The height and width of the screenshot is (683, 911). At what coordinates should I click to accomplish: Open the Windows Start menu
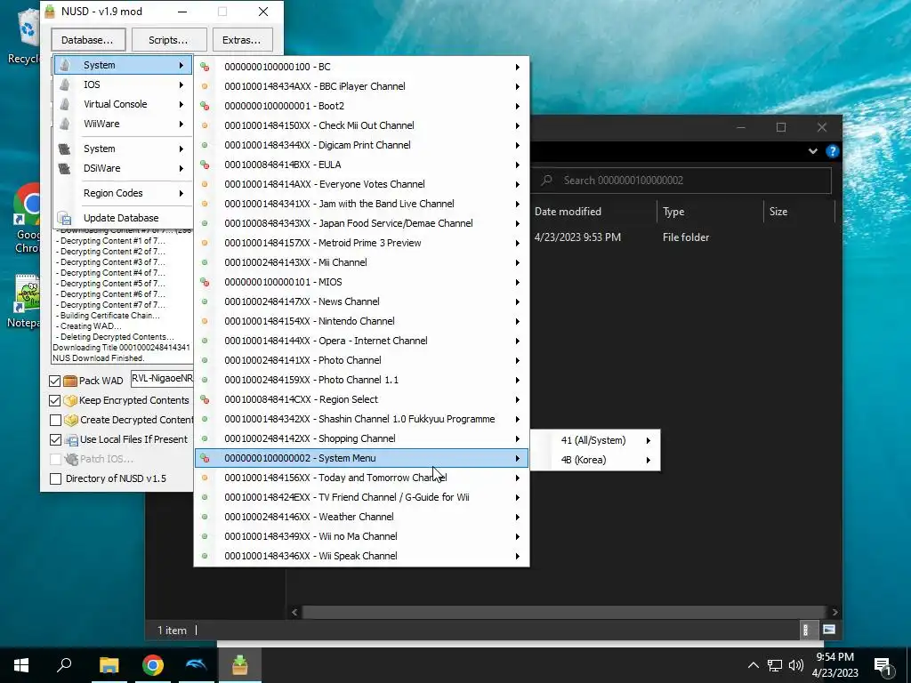21,665
